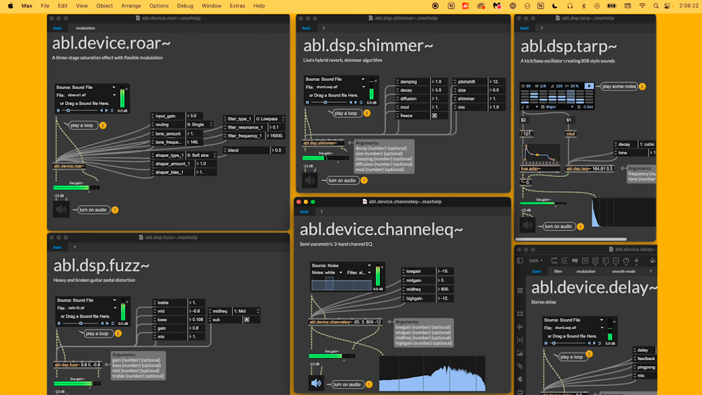Open Control Center in menu bar
The image size is (702, 395).
(668, 5)
